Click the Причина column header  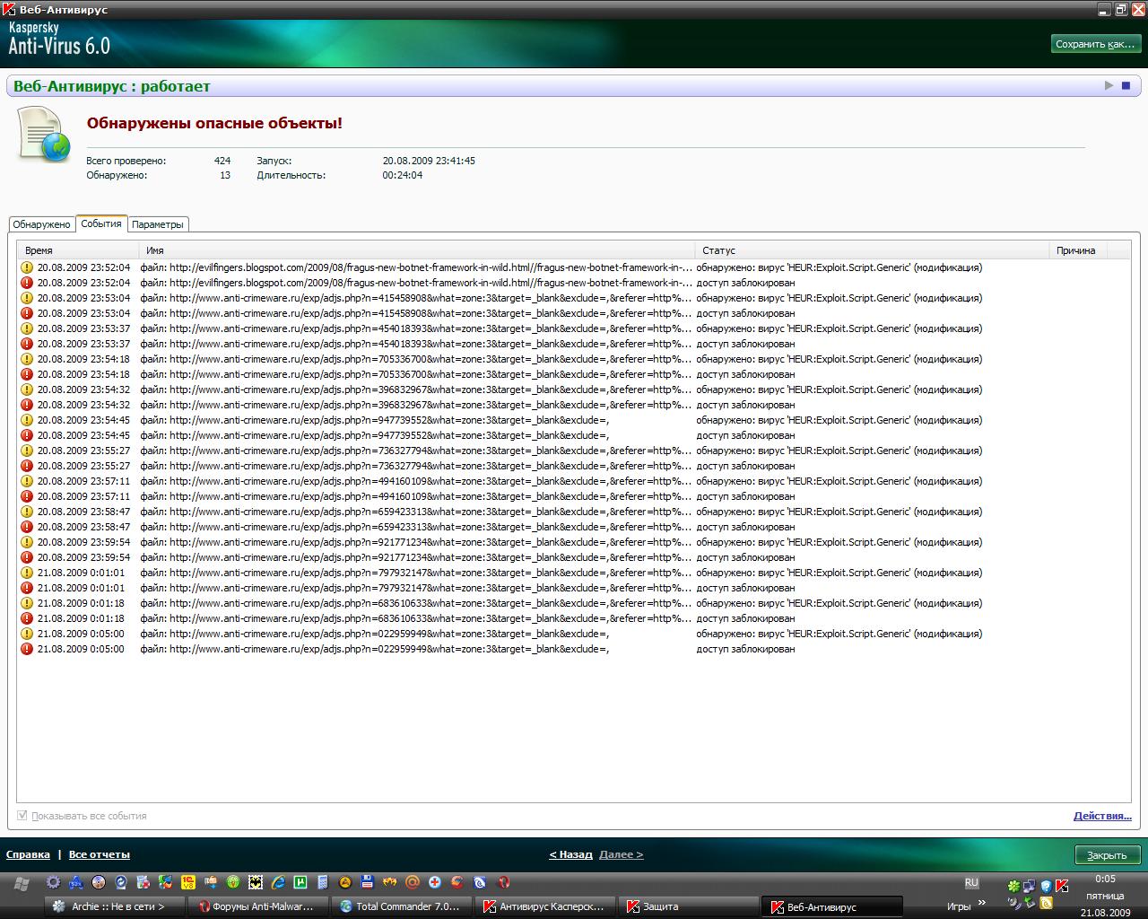[1076, 250]
